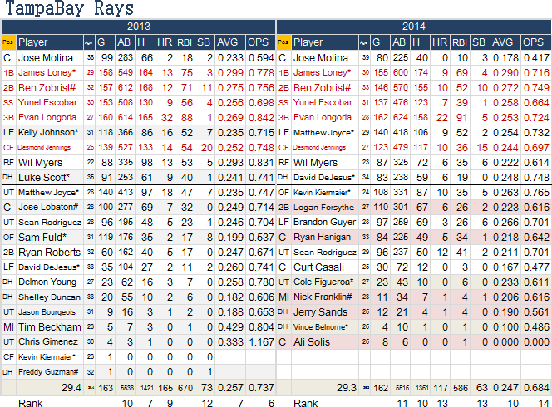Click the Player column header in 2013 table
552x407 pixels.
click(33, 42)
